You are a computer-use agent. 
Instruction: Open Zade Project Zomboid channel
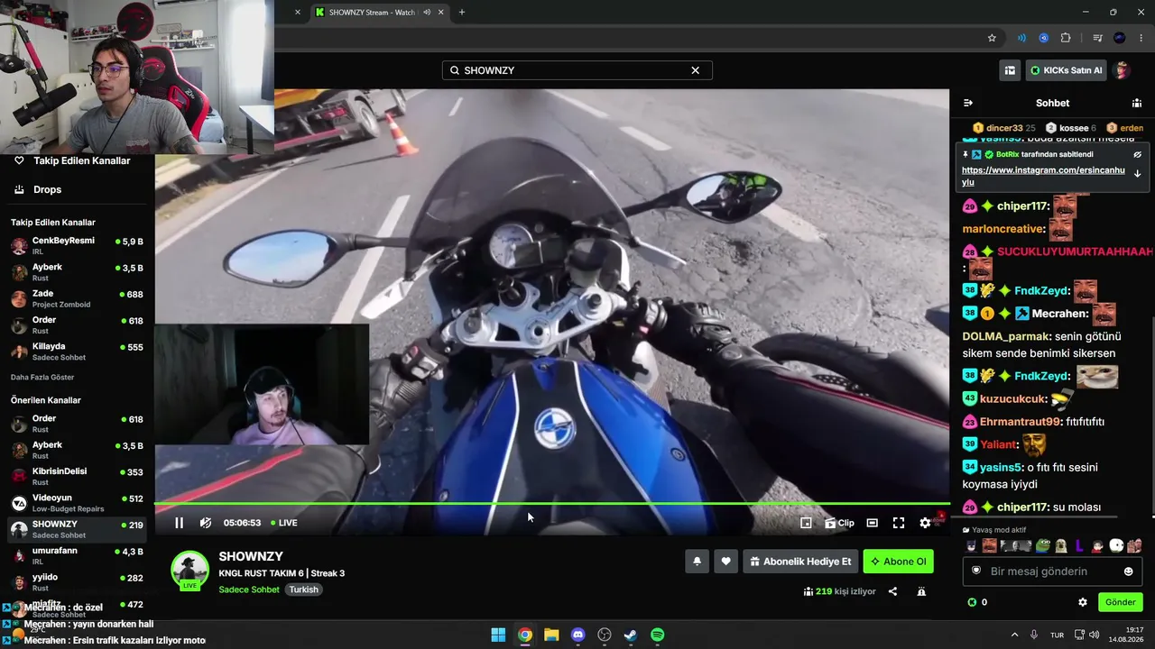click(78, 298)
